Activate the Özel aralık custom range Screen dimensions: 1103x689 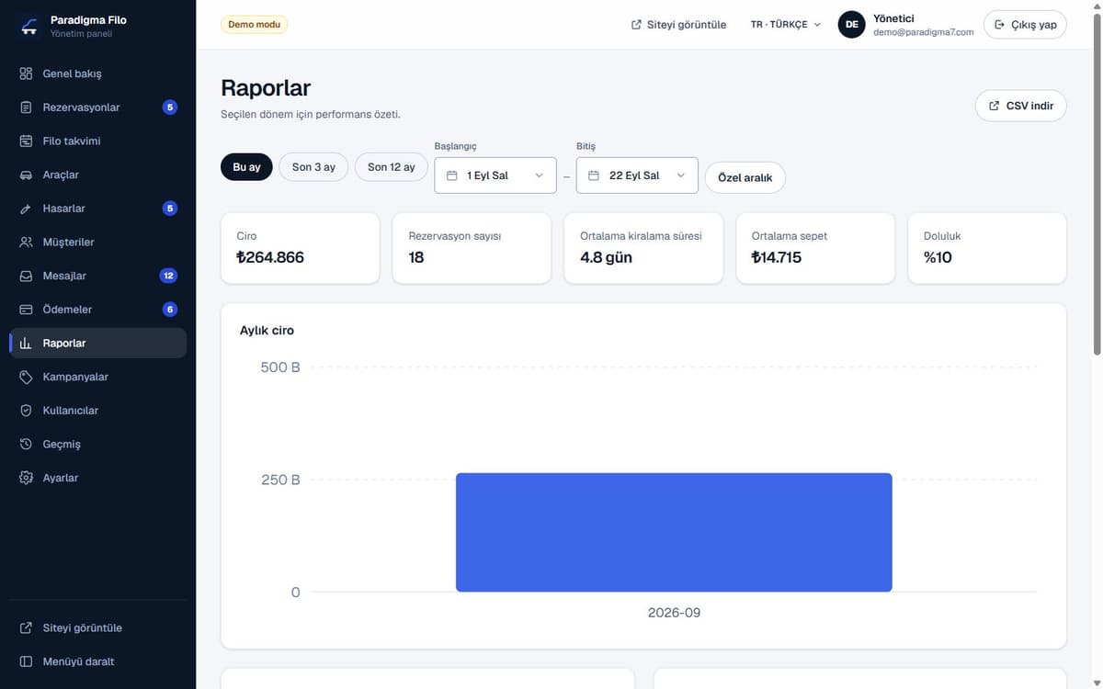click(745, 177)
